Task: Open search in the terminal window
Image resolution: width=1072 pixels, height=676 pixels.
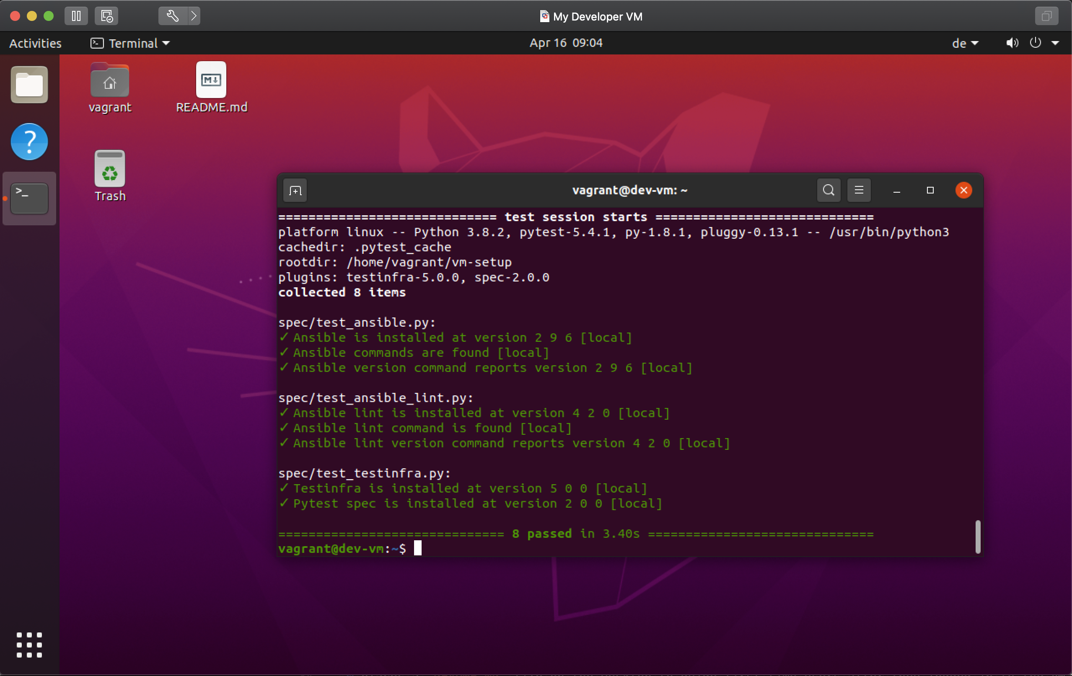Action: 828,190
